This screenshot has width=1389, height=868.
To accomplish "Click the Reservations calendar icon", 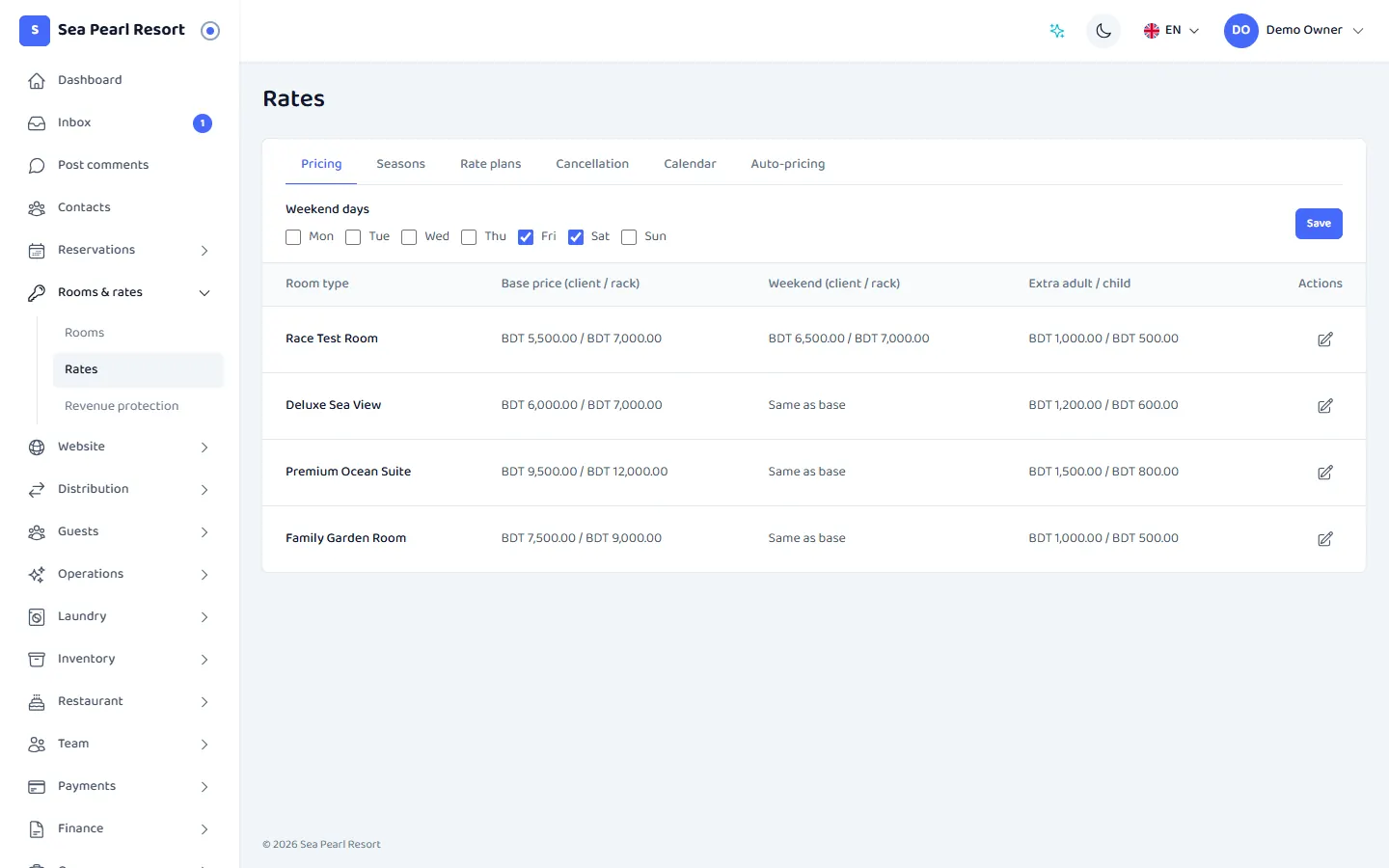I will tap(37, 251).
